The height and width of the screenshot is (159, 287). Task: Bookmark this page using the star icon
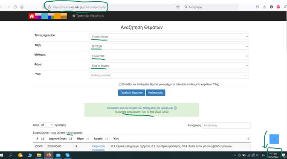178,7
